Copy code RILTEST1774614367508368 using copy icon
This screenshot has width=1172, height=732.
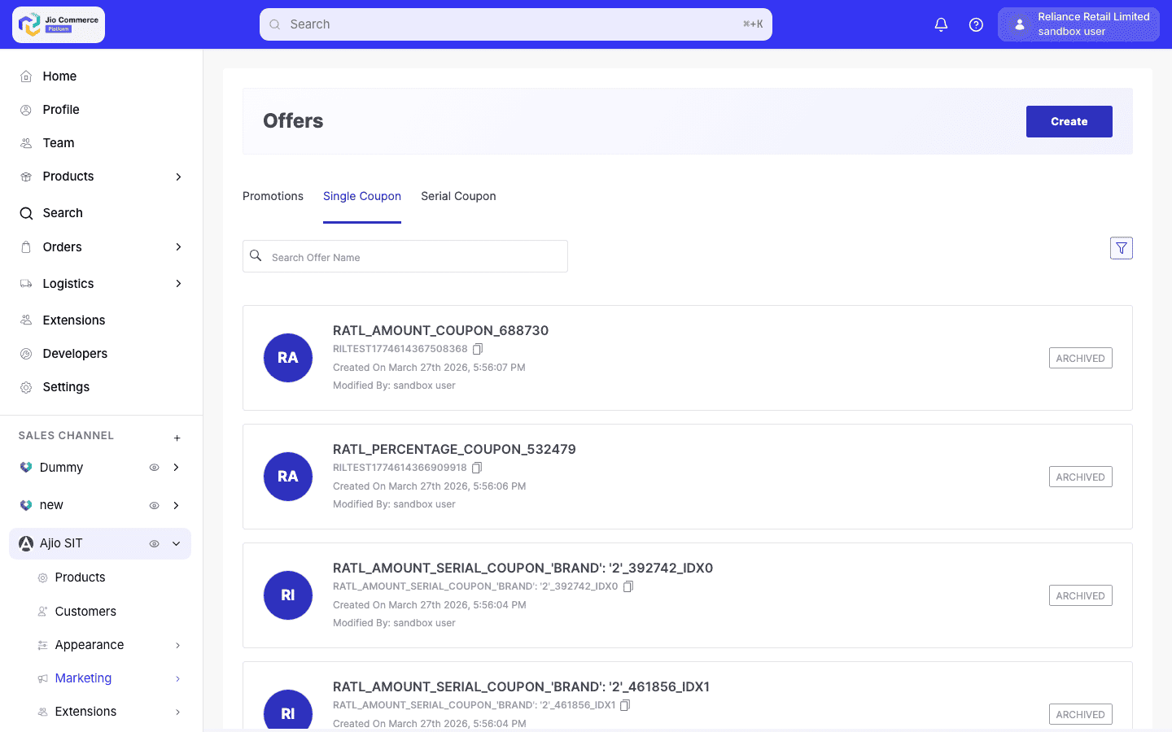[x=478, y=349]
